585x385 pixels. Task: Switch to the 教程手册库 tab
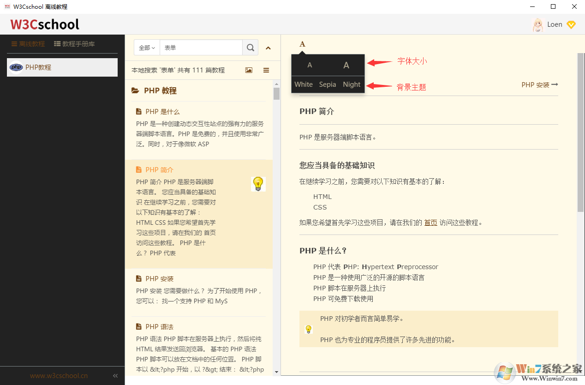74,43
